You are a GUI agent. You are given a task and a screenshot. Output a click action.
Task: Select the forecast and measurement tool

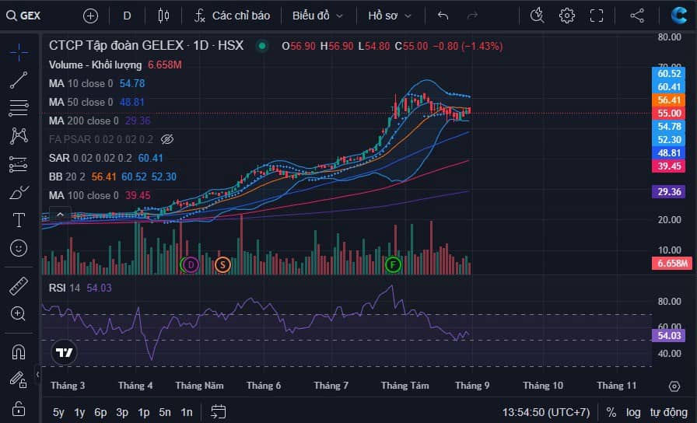tap(19, 164)
